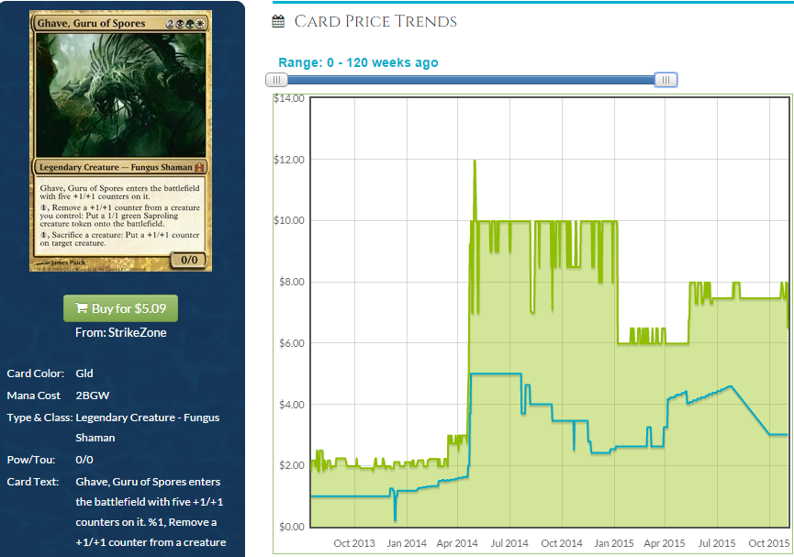Screen dimensions: 794x557
Task: Click the Jul 2014 x-axis label
Action: pos(509,543)
